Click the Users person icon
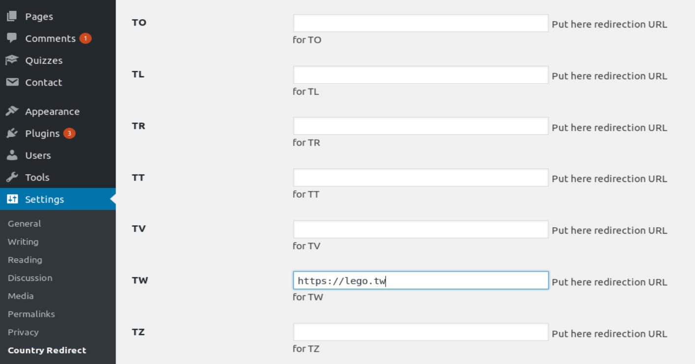Viewport: 695px width, 364px height. pyautogui.click(x=12, y=155)
